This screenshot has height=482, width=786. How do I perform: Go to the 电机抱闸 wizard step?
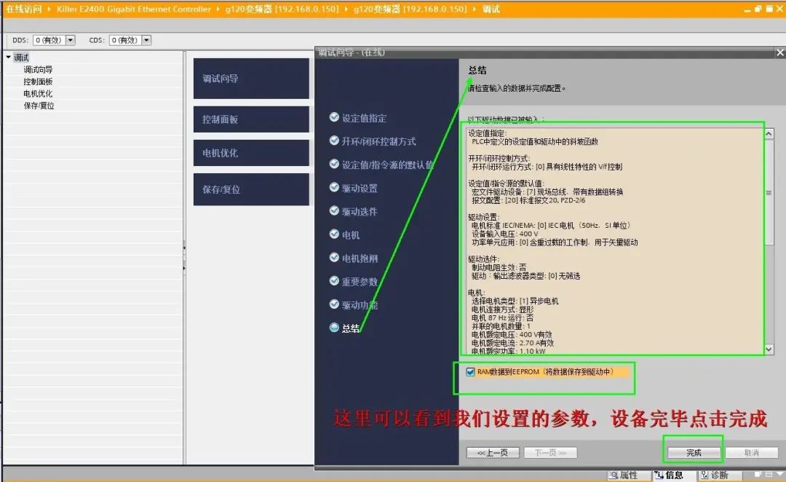(x=354, y=258)
